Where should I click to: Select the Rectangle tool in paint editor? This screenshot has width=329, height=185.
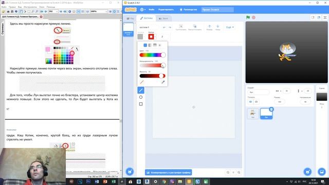tap(141, 104)
